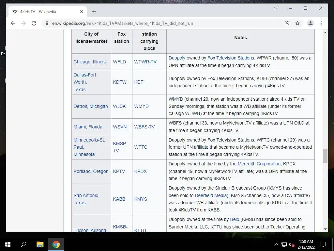Click the scrollbar down arrow
The height and width of the screenshot is (251, 334).
coord(325,229)
